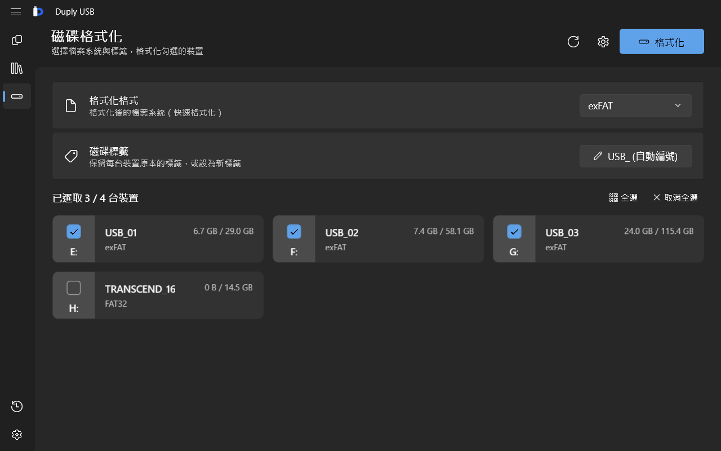721x451 pixels.
Task: Open history from the sidebar
Action: coord(17,406)
